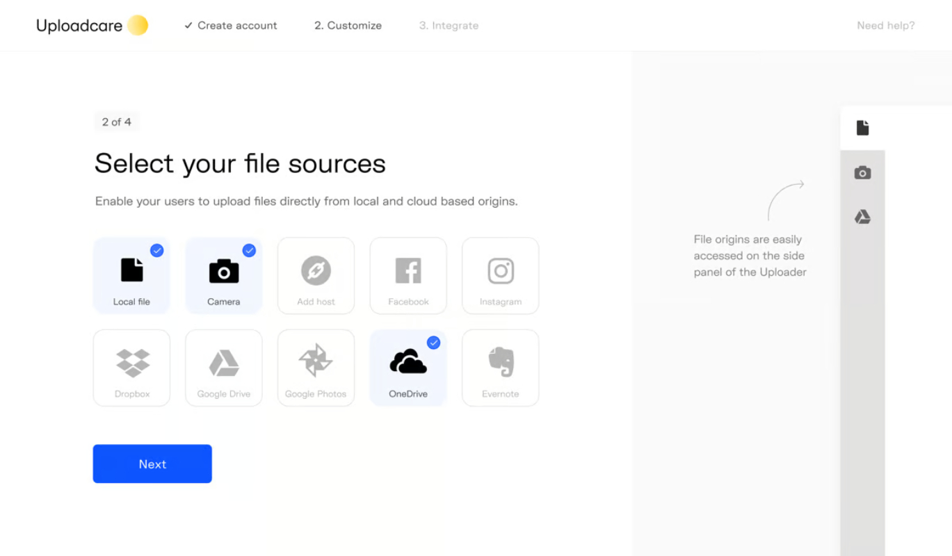Open the 3. Integrate step

pos(449,26)
